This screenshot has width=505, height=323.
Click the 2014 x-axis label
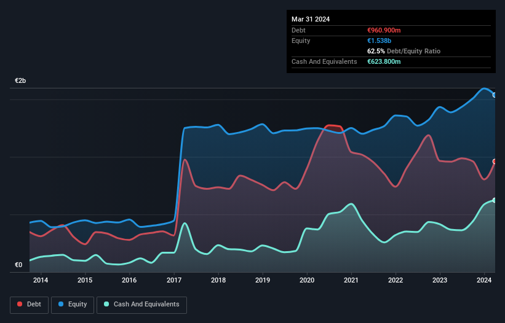(41, 280)
